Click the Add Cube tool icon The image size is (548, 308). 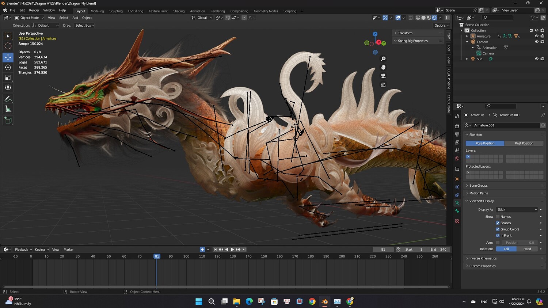8,120
